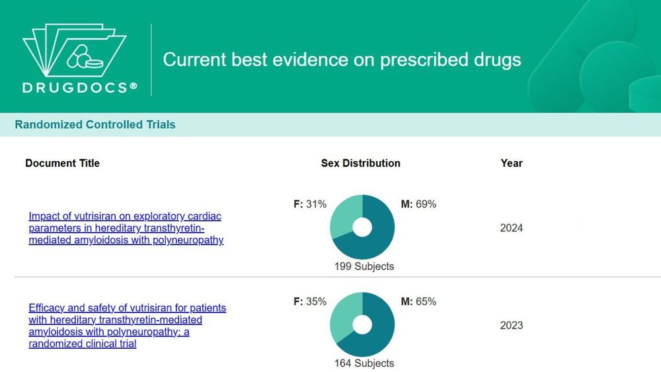The image size is (661, 372).
Task: Select the Randomized Controlled Trials section header
Action: (x=95, y=125)
